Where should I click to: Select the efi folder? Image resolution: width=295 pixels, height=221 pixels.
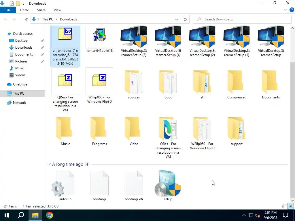[x=202, y=85]
